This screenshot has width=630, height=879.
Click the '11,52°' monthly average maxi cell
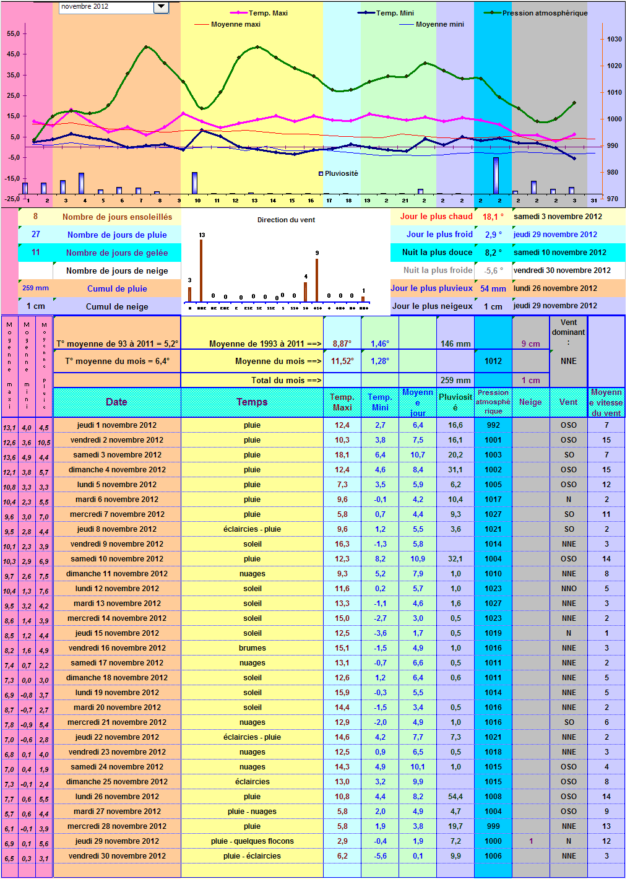[342, 361]
